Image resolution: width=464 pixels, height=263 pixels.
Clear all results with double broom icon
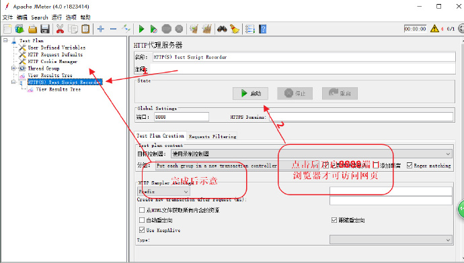[x=207, y=29]
